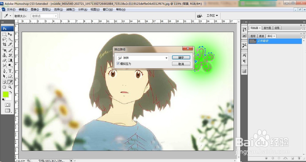The image size is (306, 162).
Task: Stroke path with brush icon
Action: tap(273, 158)
